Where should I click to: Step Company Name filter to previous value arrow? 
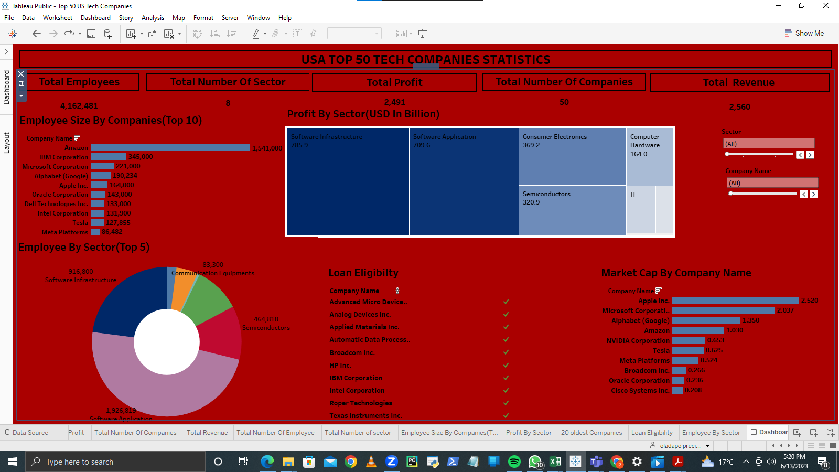(804, 194)
